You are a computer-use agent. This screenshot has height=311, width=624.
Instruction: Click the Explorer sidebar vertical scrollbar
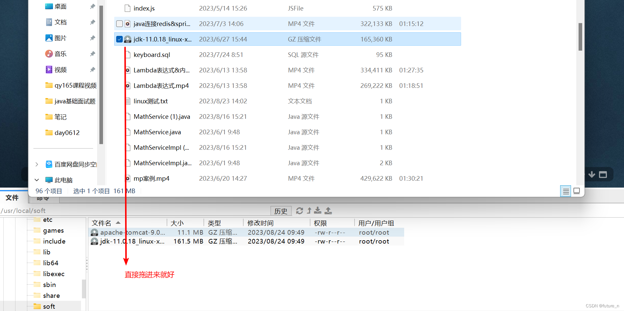point(101,75)
